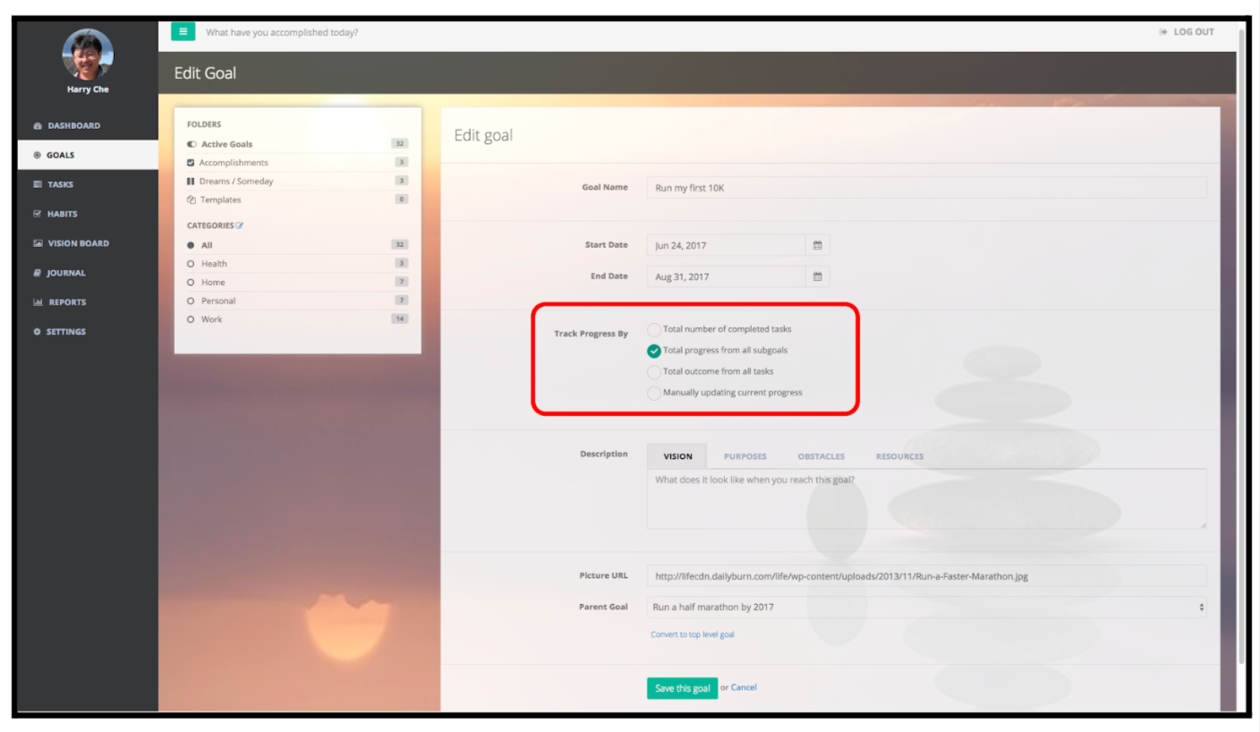Click 'Convert to top level goal' link

pos(693,634)
